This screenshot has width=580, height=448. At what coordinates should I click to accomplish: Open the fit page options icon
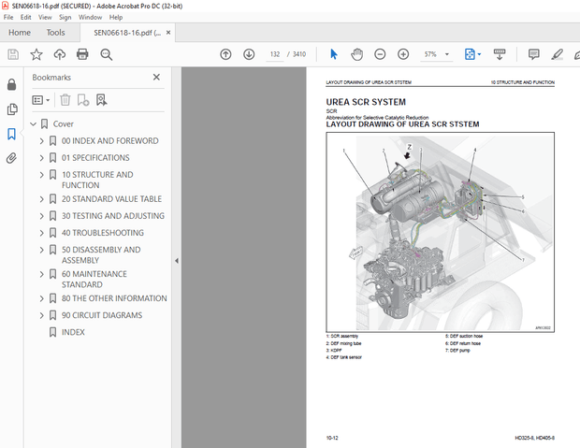pyautogui.click(x=472, y=54)
